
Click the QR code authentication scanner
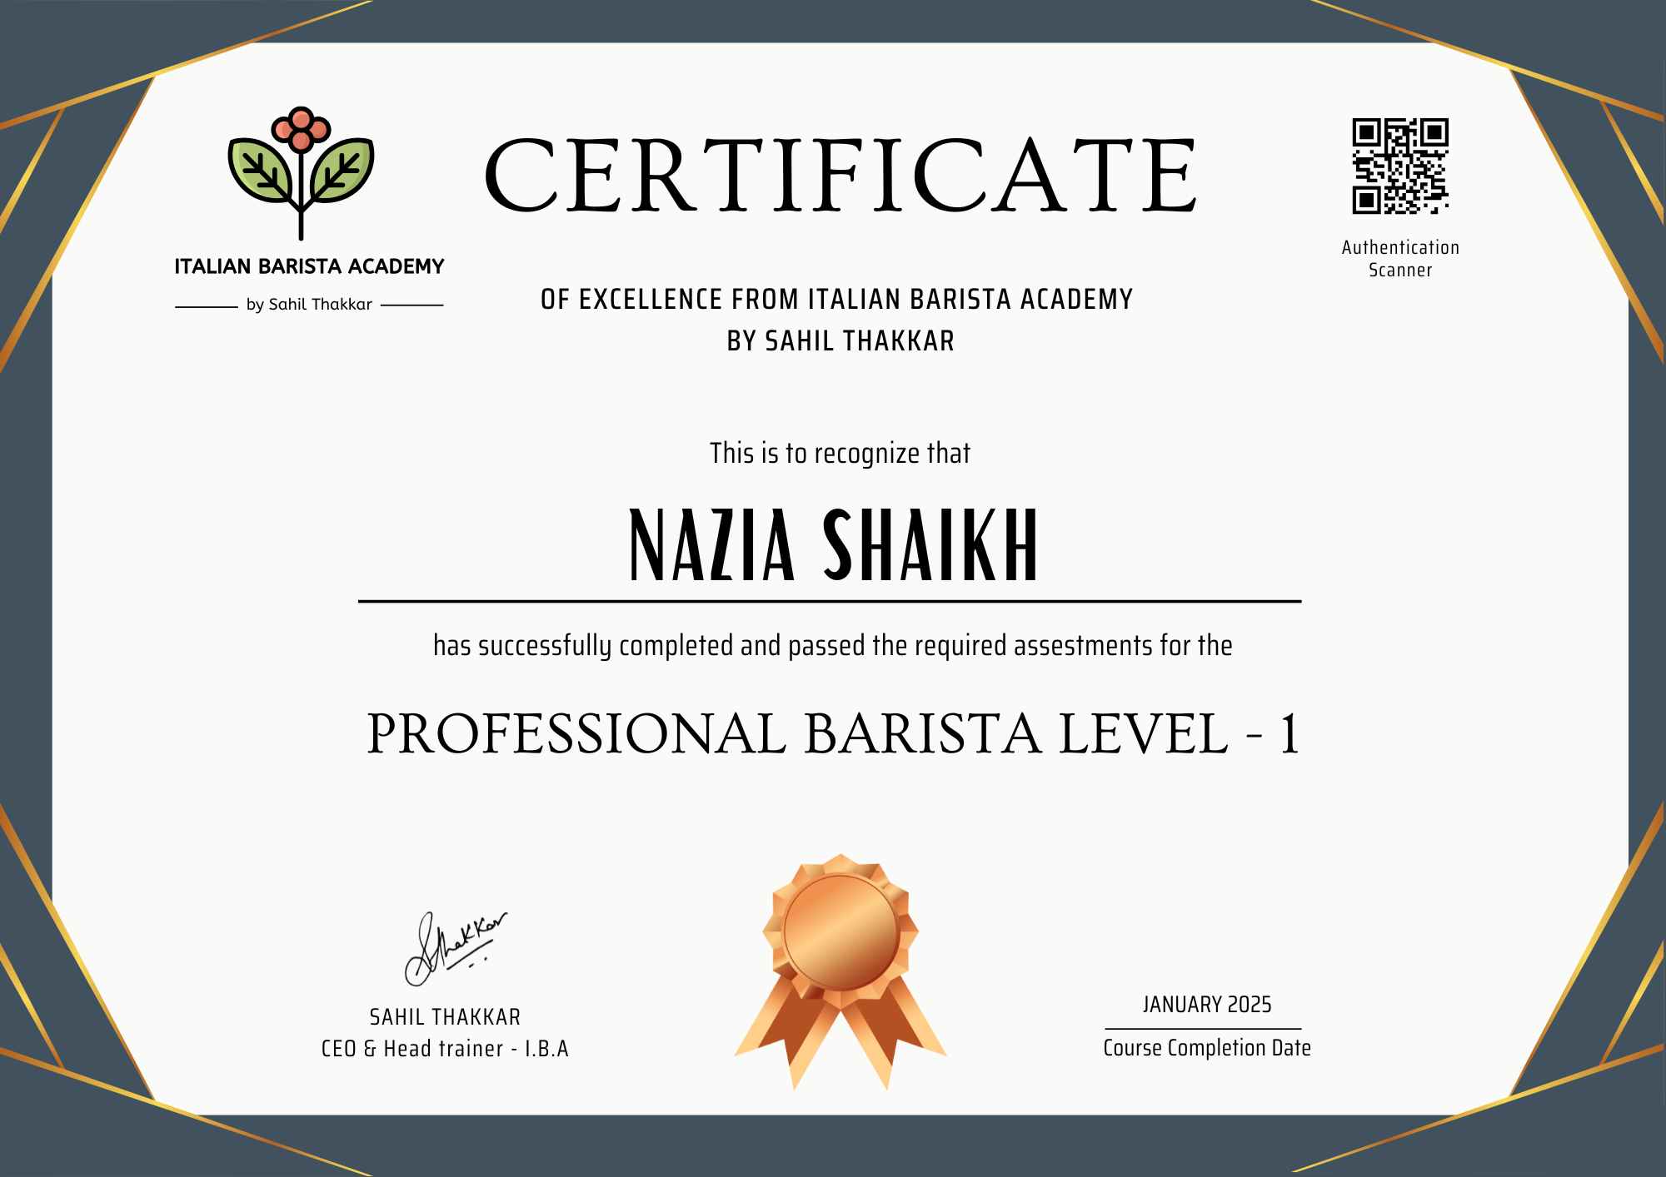[x=1399, y=166]
